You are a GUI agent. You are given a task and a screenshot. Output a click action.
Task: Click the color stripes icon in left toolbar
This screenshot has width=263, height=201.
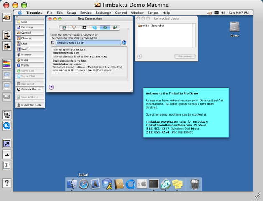point(7,64)
